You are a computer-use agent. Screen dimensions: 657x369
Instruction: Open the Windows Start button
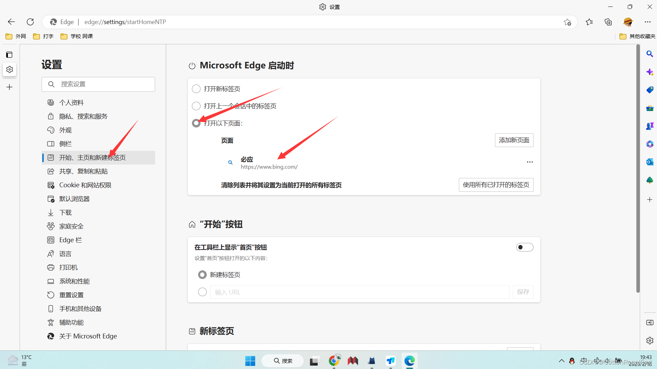(250, 361)
